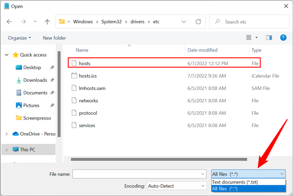
Task: Open the Encoding Auto-Detect dropdown
Action: click(x=176, y=186)
